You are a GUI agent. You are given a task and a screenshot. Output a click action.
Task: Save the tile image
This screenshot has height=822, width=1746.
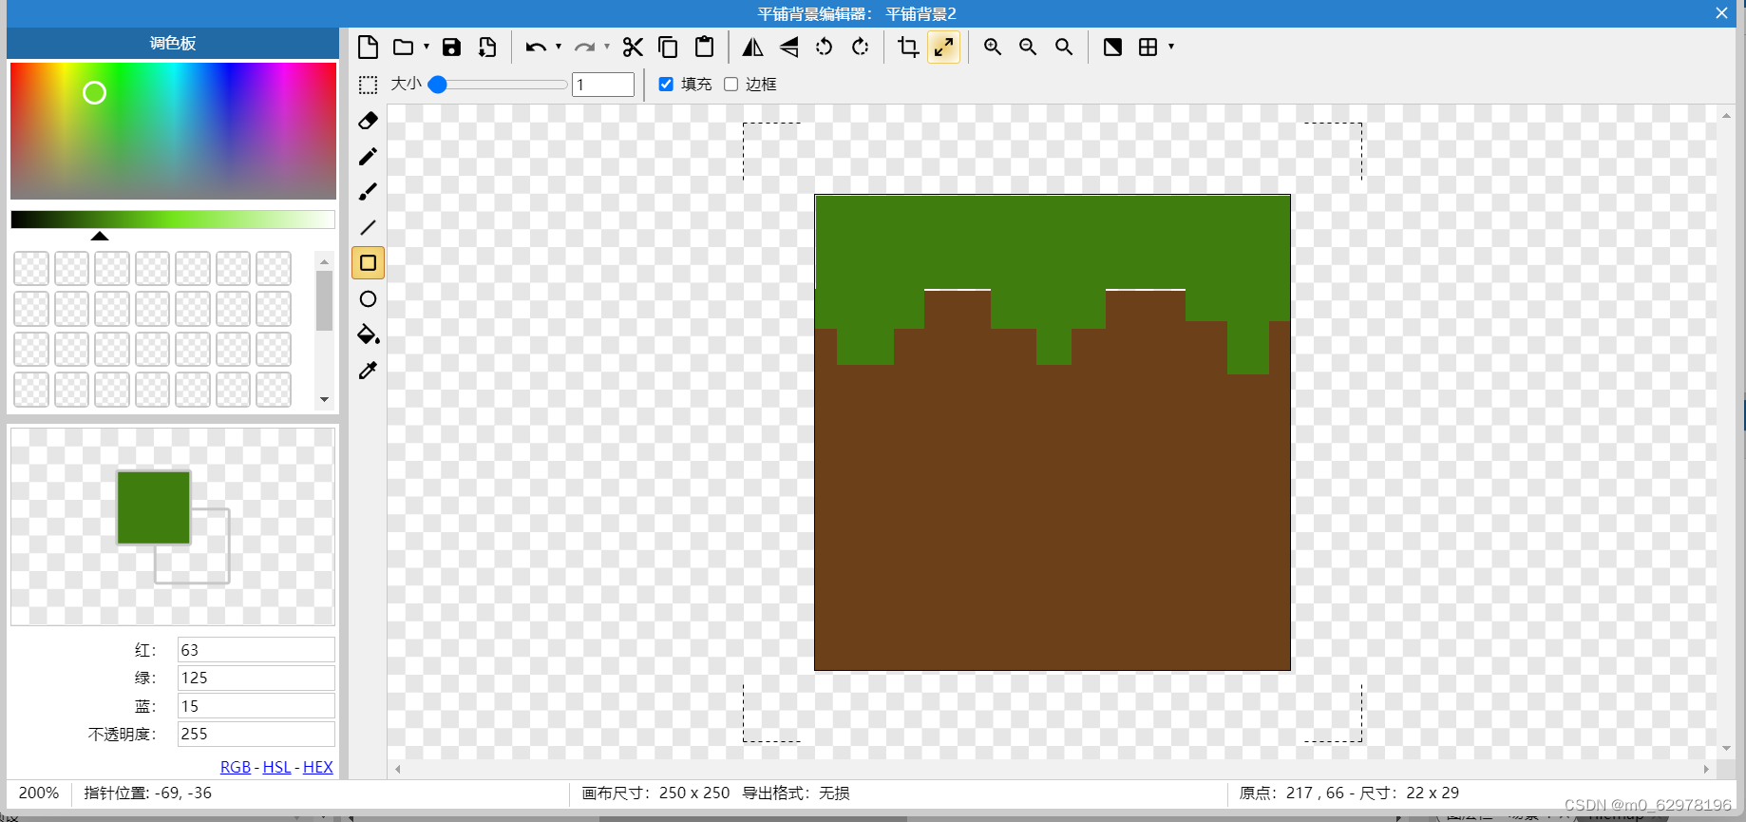click(451, 47)
